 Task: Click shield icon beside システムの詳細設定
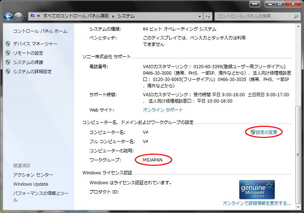pos(8,72)
